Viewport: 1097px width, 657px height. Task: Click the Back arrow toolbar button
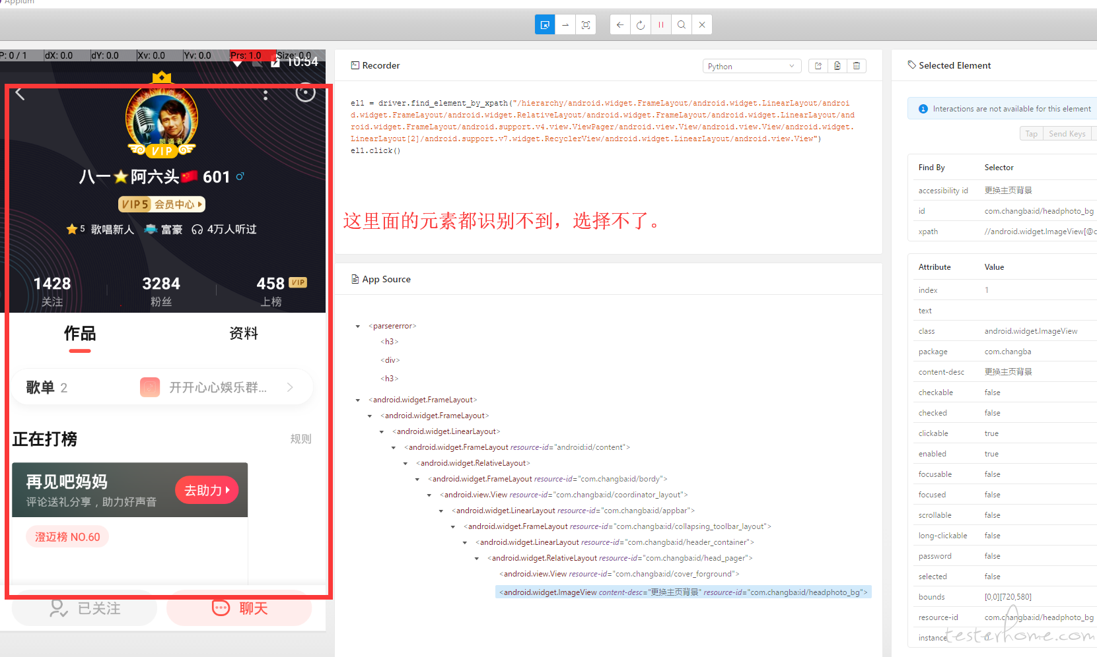619,25
